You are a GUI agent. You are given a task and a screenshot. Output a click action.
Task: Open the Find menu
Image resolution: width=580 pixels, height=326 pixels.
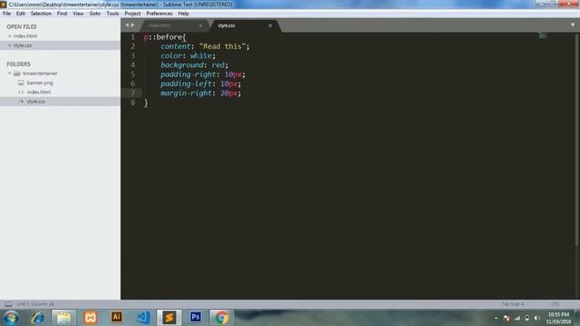pos(62,14)
